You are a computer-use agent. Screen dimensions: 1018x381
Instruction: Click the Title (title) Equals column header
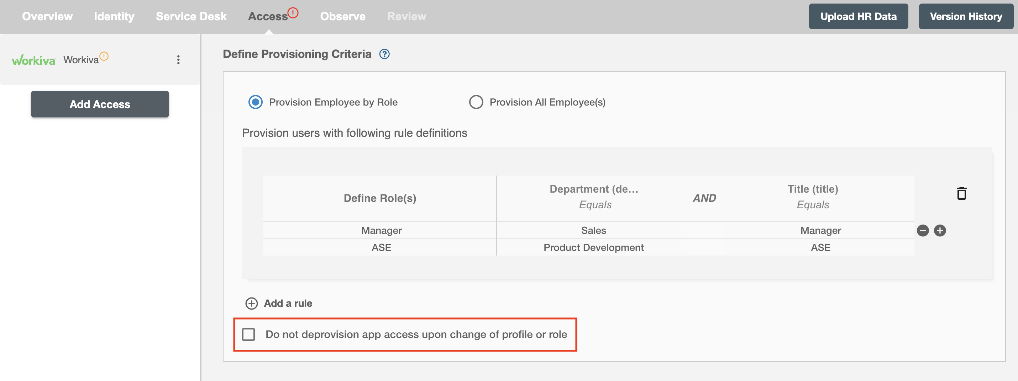click(813, 197)
